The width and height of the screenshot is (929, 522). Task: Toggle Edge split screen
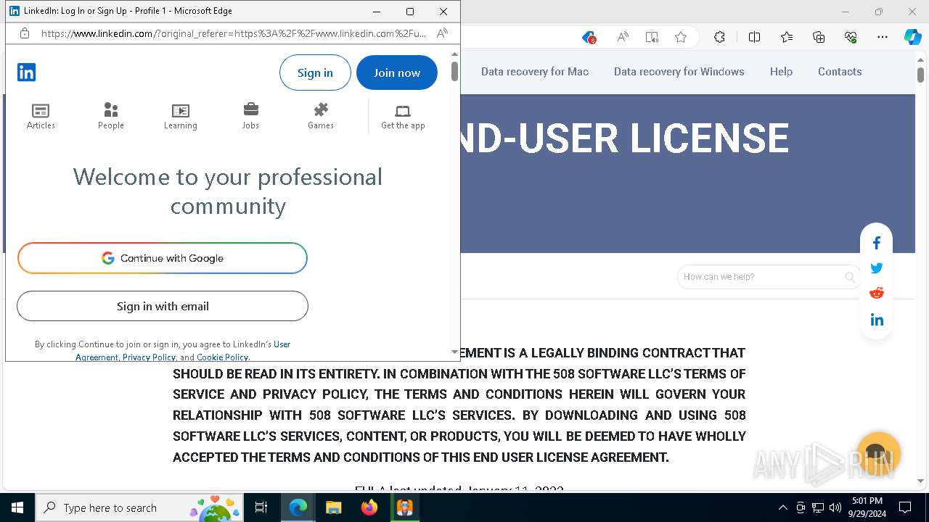754,38
